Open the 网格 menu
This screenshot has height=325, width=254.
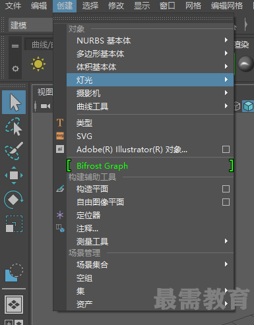tap(193, 6)
